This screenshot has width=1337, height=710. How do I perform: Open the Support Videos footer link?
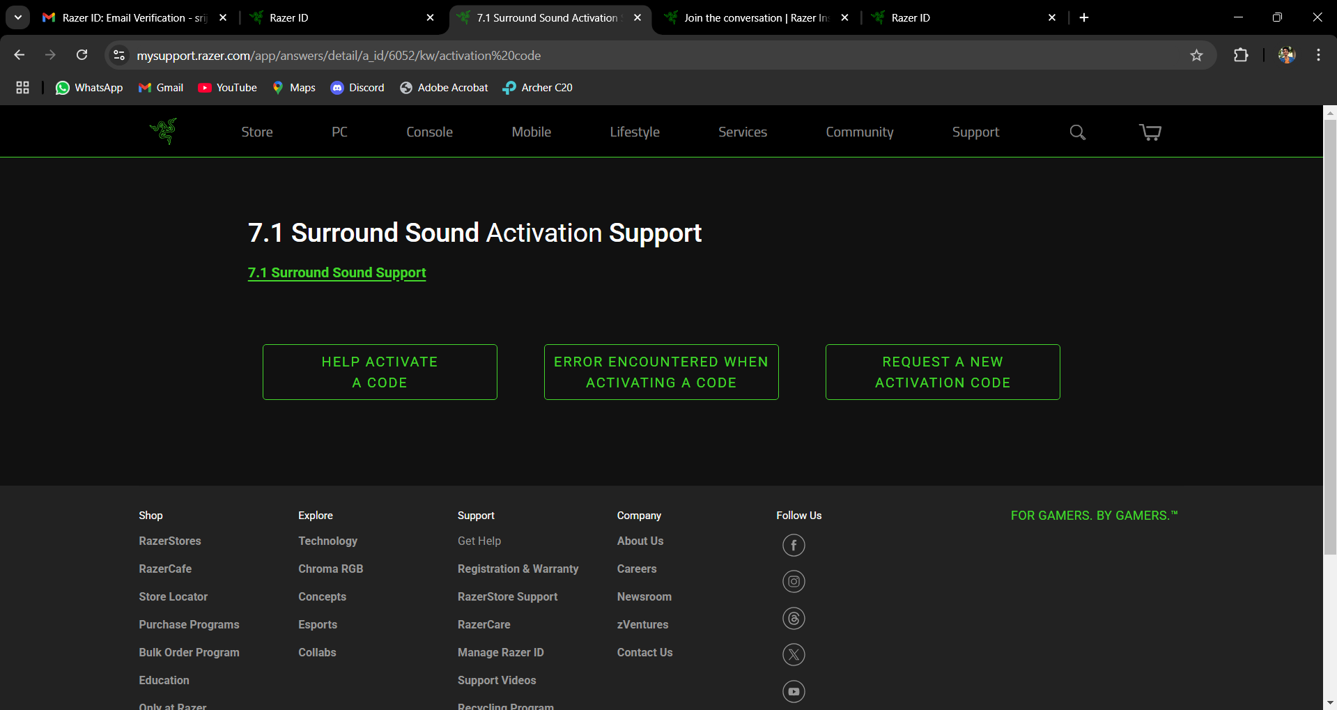[x=497, y=680]
